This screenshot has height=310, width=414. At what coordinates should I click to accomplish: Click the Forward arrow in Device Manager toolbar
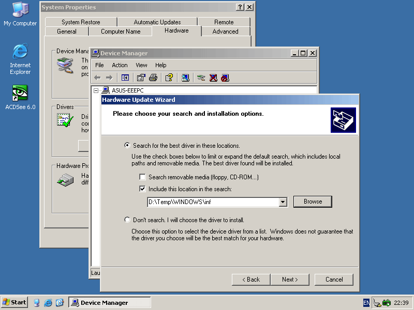[109, 78]
